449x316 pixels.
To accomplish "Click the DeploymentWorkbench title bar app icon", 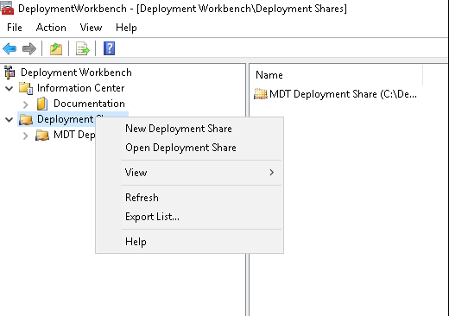I will (x=7, y=8).
